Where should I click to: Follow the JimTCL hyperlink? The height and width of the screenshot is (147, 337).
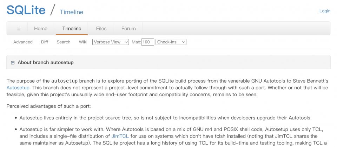pos(120,136)
